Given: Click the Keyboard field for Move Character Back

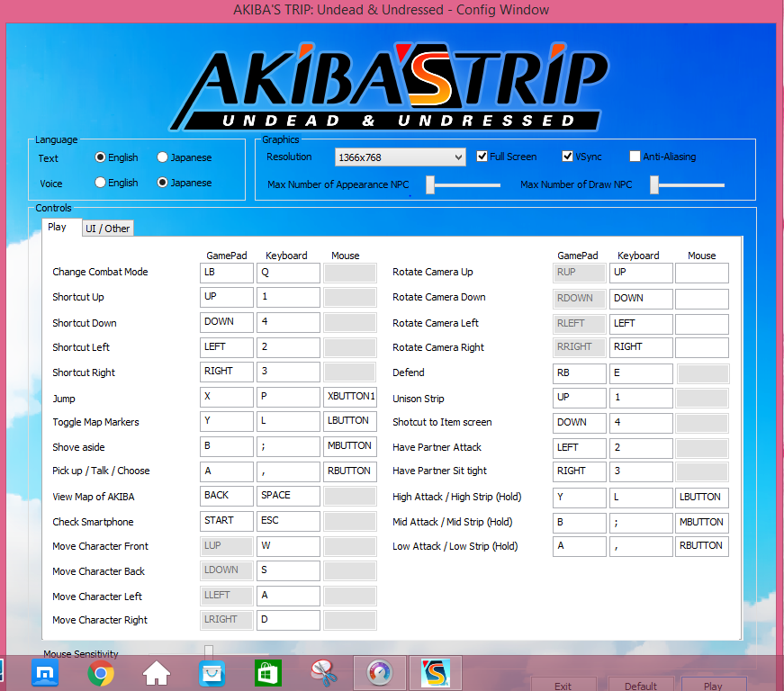Looking at the screenshot, I should click(289, 570).
